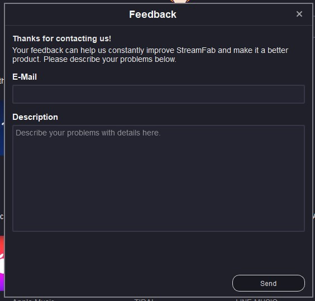This screenshot has height=301, width=315.
Task: Close the Feedback dialog with the X
Action: pyautogui.click(x=299, y=14)
